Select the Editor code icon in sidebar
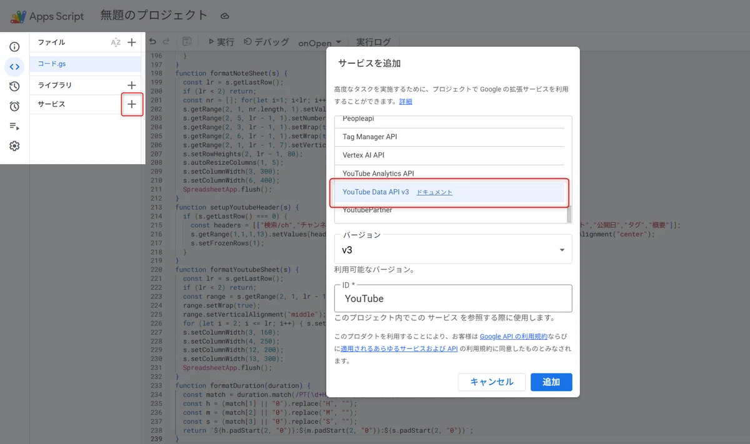The width and height of the screenshot is (750, 444). (x=14, y=67)
